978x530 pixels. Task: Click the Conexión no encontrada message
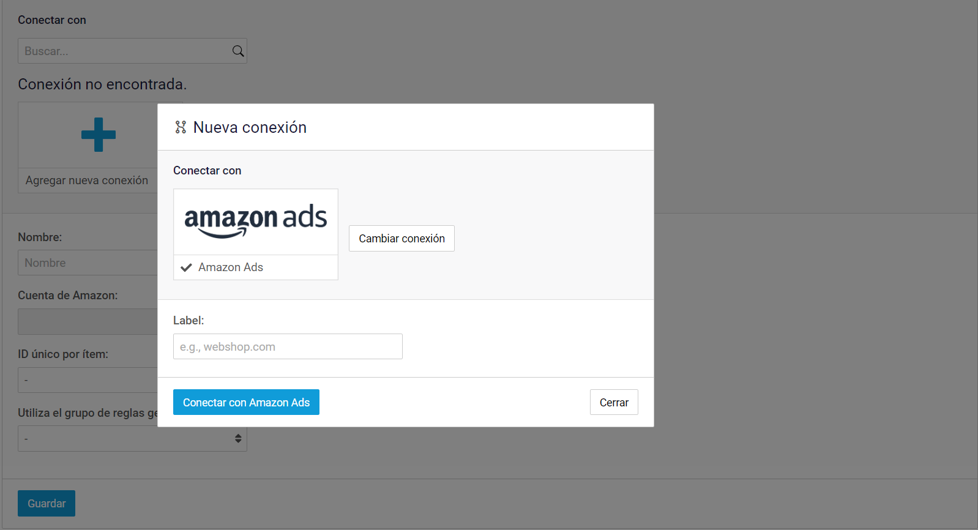(102, 84)
